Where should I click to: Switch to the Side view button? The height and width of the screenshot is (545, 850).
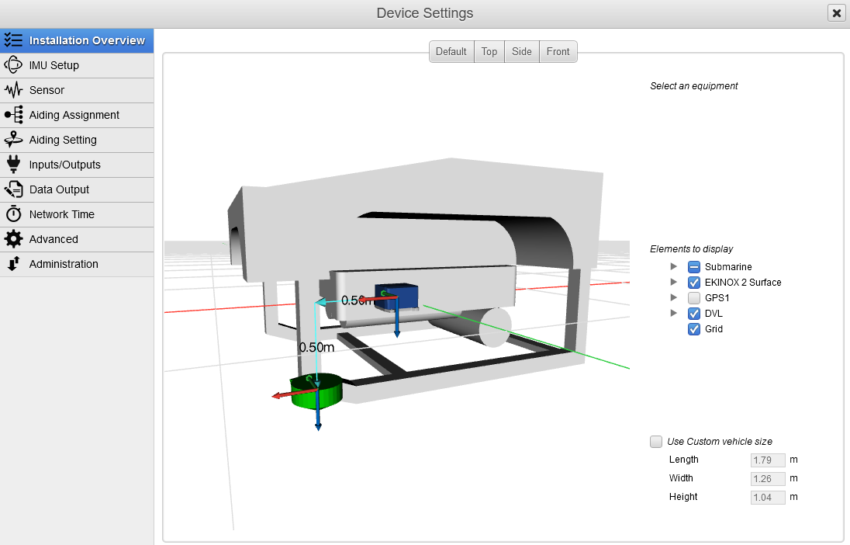coord(522,52)
